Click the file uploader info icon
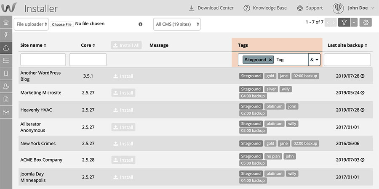This screenshot has height=189, width=379. (x=140, y=24)
